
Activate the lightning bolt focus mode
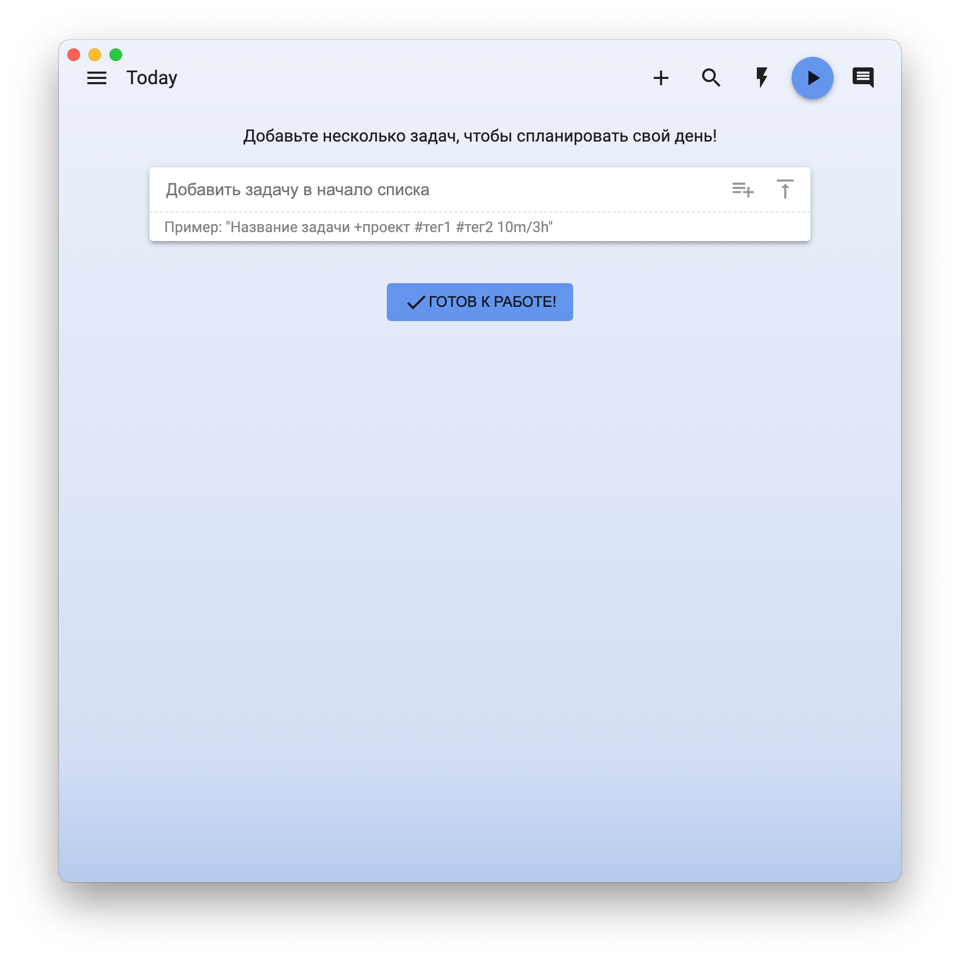click(762, 78)
